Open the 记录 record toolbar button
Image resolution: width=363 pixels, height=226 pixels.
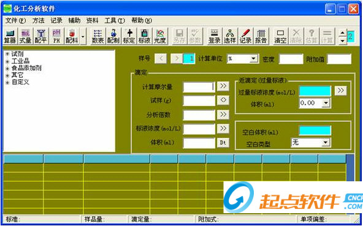tap(245, 36)
